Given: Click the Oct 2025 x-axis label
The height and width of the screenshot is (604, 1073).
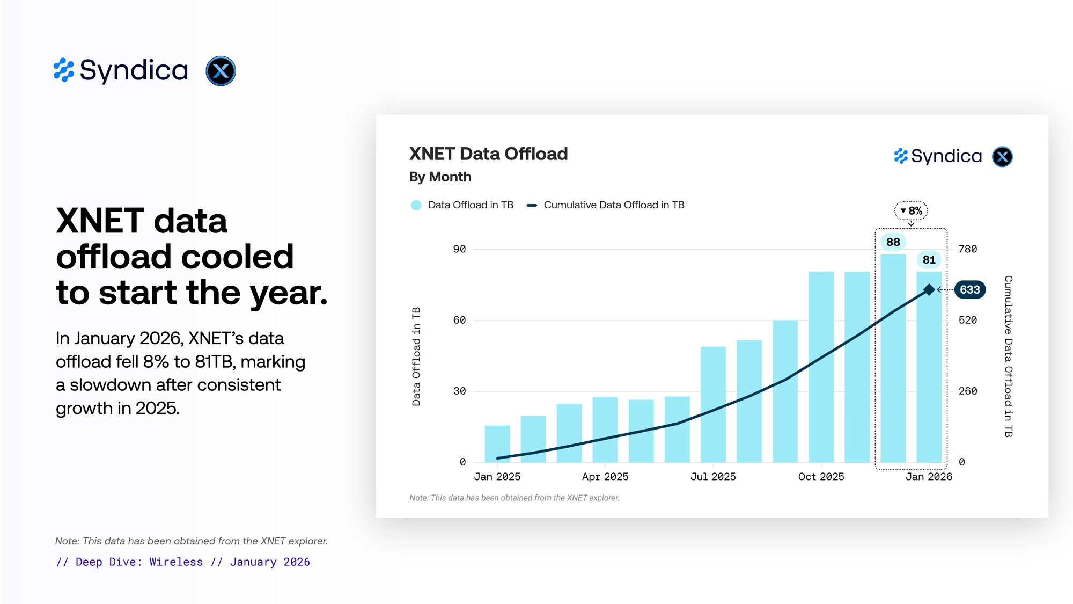Looking at the screenshot, I should [821, 477].
